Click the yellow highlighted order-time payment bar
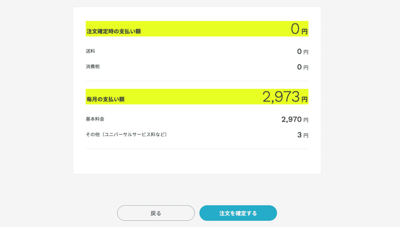 coord(197,29)
